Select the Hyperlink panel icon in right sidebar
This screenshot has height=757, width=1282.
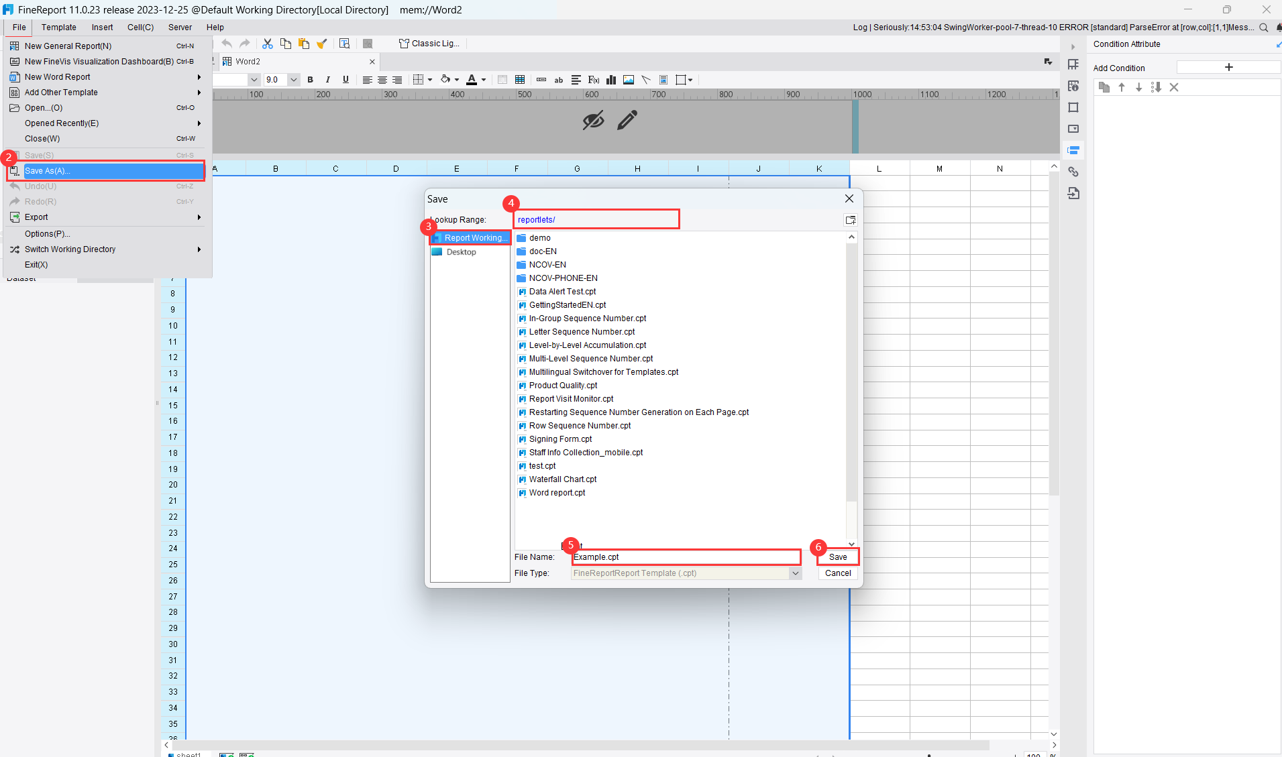(x=1074, y=172)
